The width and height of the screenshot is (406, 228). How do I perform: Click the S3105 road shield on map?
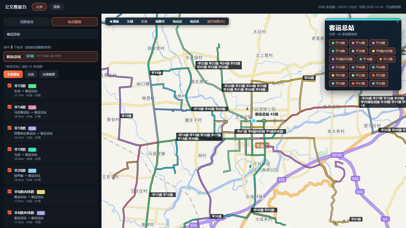[x=337, y=155]
